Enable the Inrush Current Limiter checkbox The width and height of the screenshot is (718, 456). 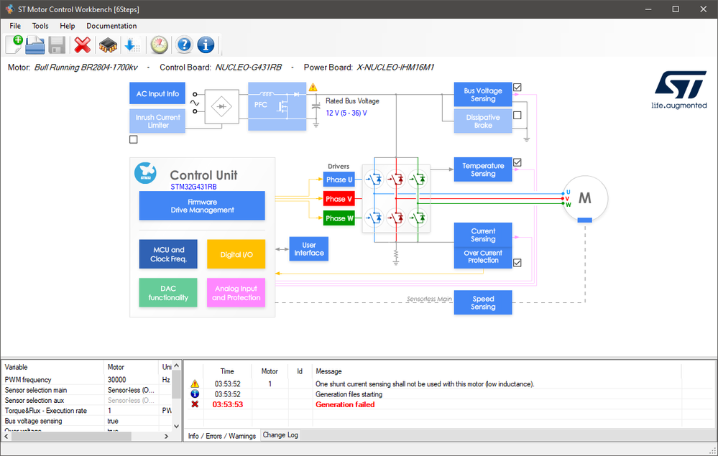point(134,139)
